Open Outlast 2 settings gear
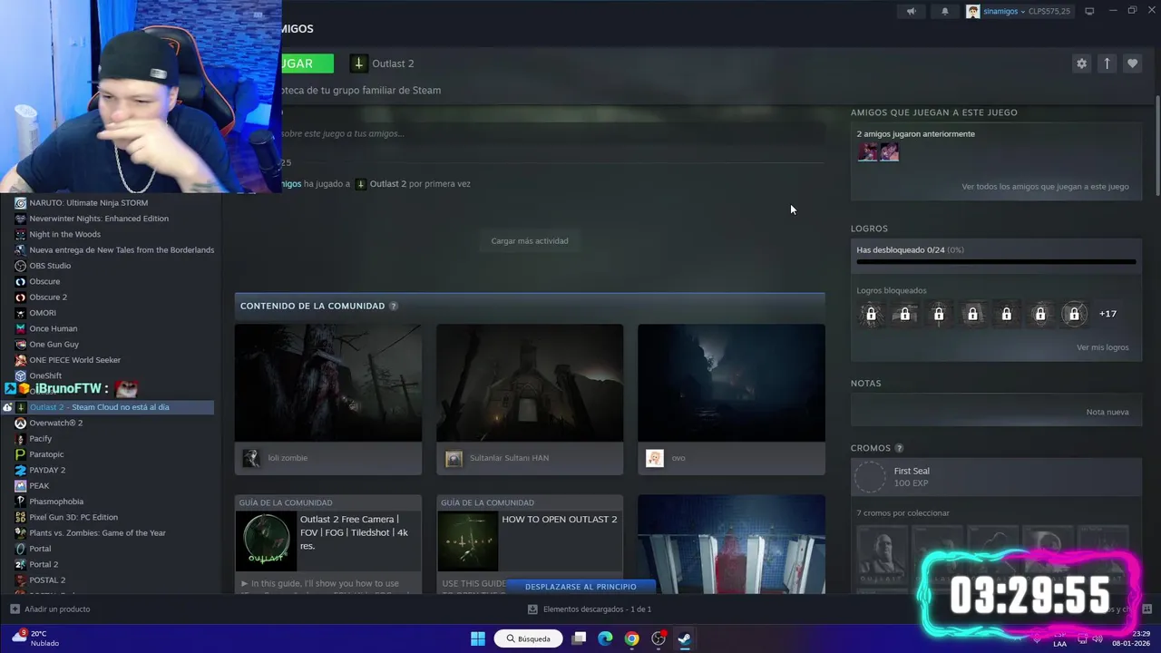 coord(1081,63)
